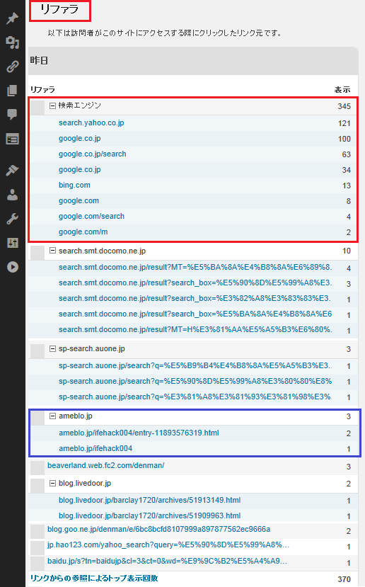Collapse the 検索エンジン group
Screen dimensions: 365x587
click(53, 106)
